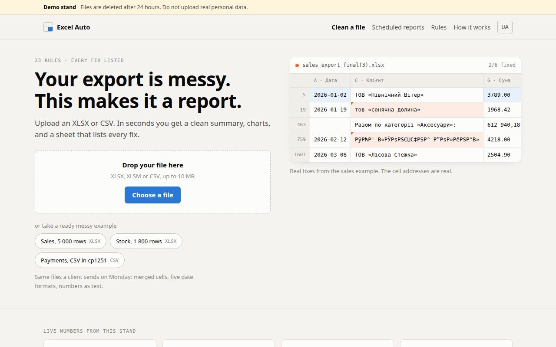Screen dimensions: 556x347
Task: Click the Excel Auto brand name
Action: 73,27
